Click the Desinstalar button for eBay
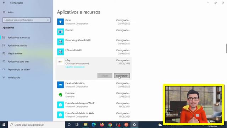227x128 pixels. pyautogui.click(x=122, y=76)
